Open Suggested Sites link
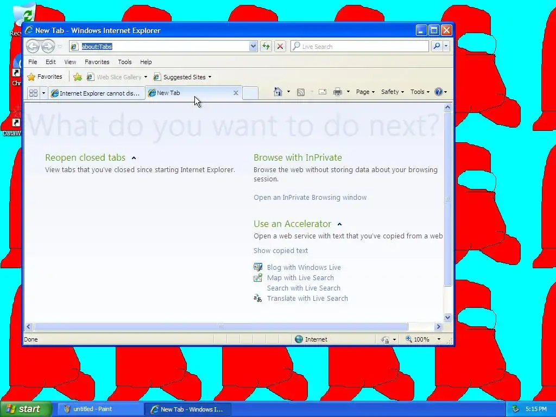This screenshot has width=556, height=417. (182, 77)
